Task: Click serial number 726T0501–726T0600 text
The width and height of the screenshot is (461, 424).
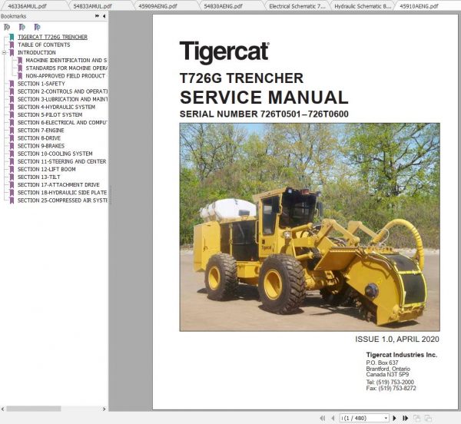Action: 304,114
